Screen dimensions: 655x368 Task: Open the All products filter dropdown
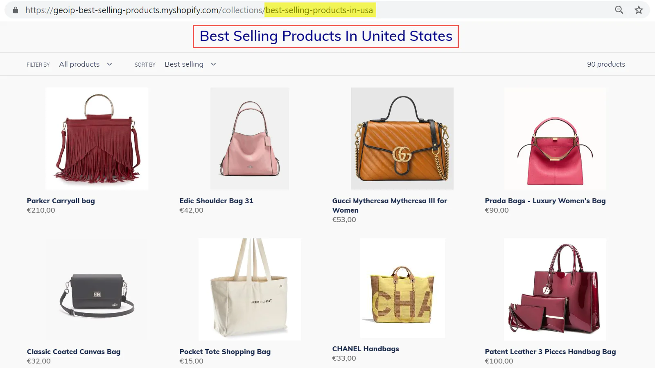(x=85, y=64)
